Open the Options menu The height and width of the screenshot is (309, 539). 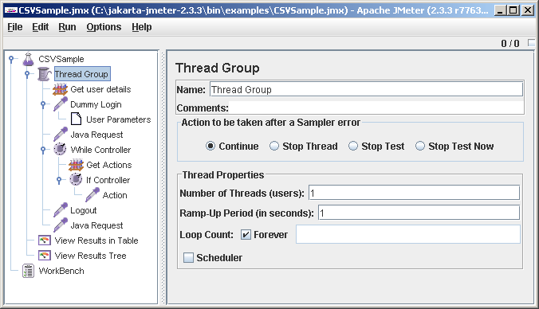104,27
